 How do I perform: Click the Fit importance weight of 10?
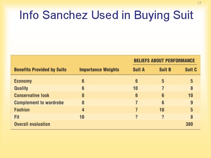(x=82, y=117)
